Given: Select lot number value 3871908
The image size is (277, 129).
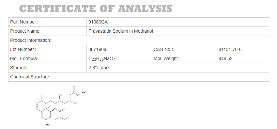Looking at the screenshot, I should coord(97,50).
